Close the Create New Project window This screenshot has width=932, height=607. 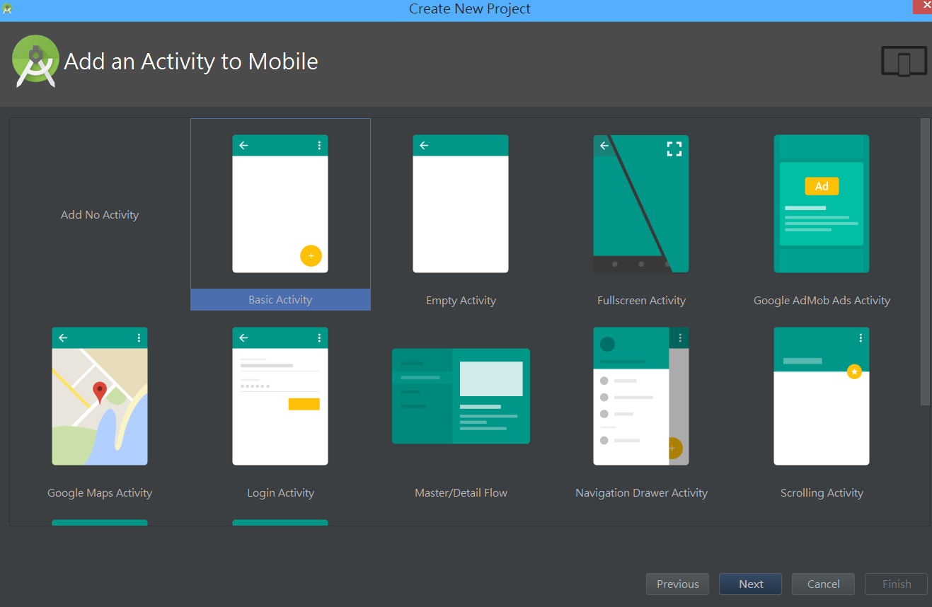click(922, 6)
